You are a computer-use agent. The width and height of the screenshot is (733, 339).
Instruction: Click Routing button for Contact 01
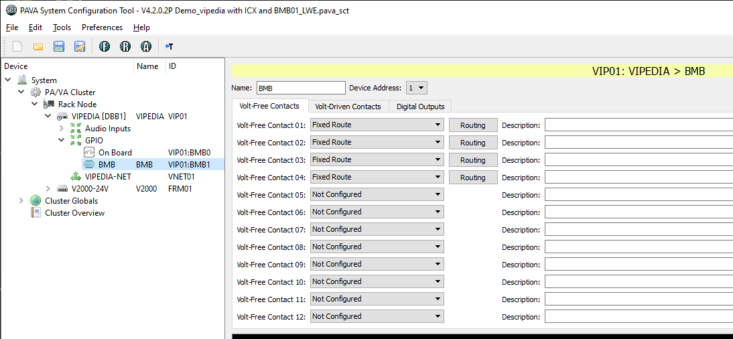472,125
